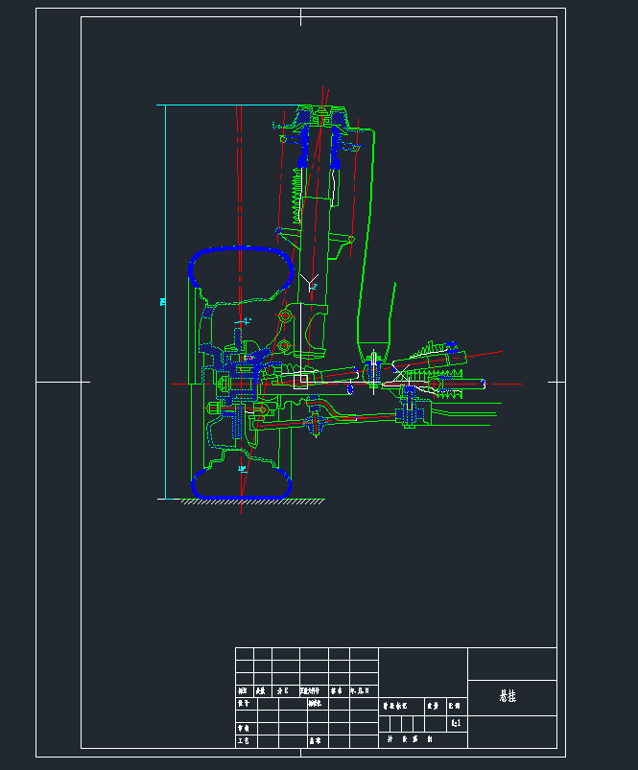Select the 签名 column header in revision table
This screenshot has width=638, height=770.
pos(337,690)
